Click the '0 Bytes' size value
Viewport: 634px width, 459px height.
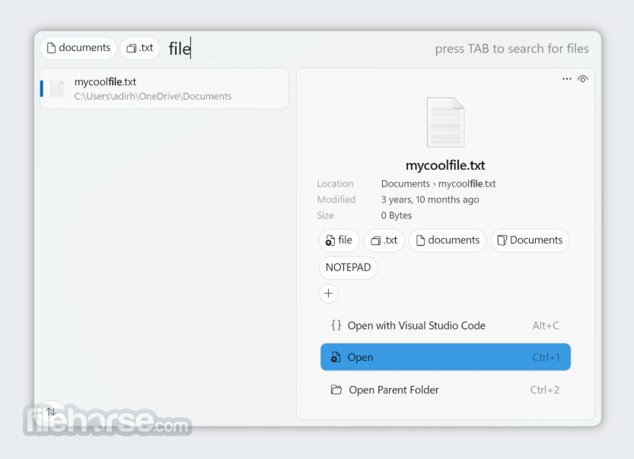click(397, 215)
